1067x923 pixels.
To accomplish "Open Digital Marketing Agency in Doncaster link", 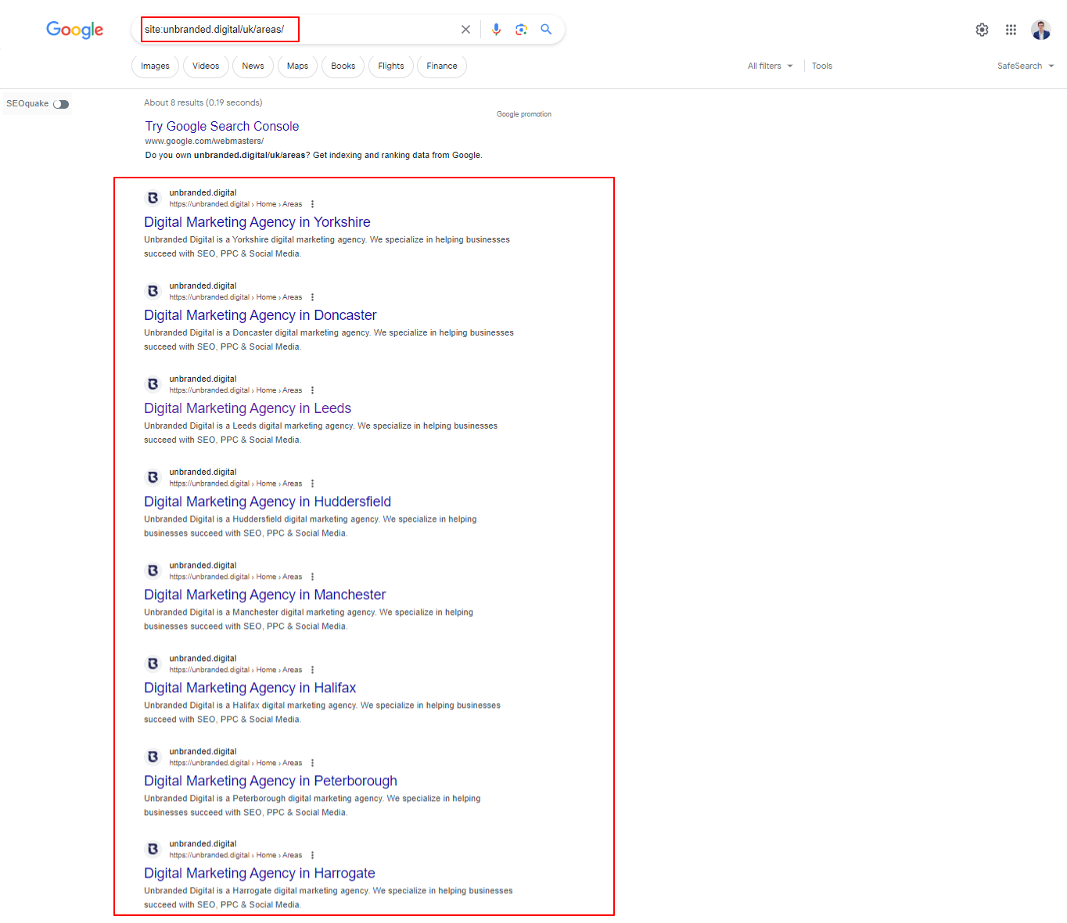I will click(x=260, y=315).
